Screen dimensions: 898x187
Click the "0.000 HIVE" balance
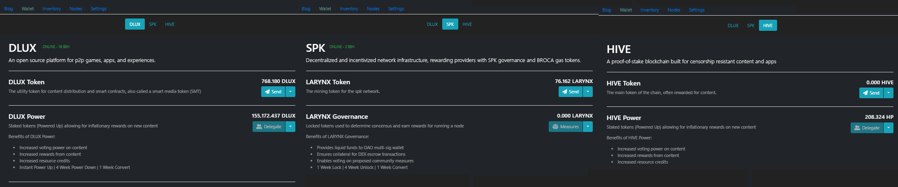tap(880, 82)
